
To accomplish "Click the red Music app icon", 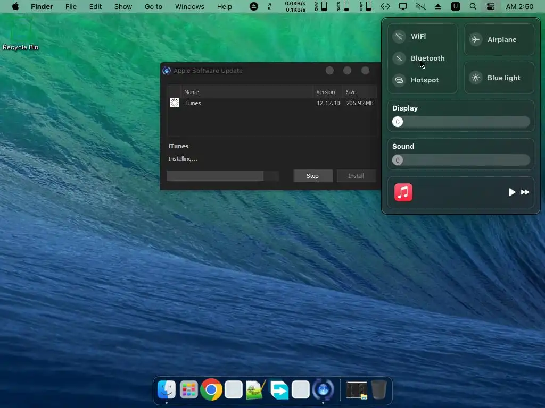I will coord(403,192).
